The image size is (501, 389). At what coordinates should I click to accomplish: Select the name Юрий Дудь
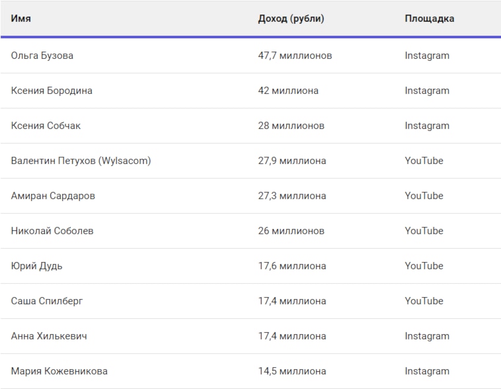tap(37, 266)
